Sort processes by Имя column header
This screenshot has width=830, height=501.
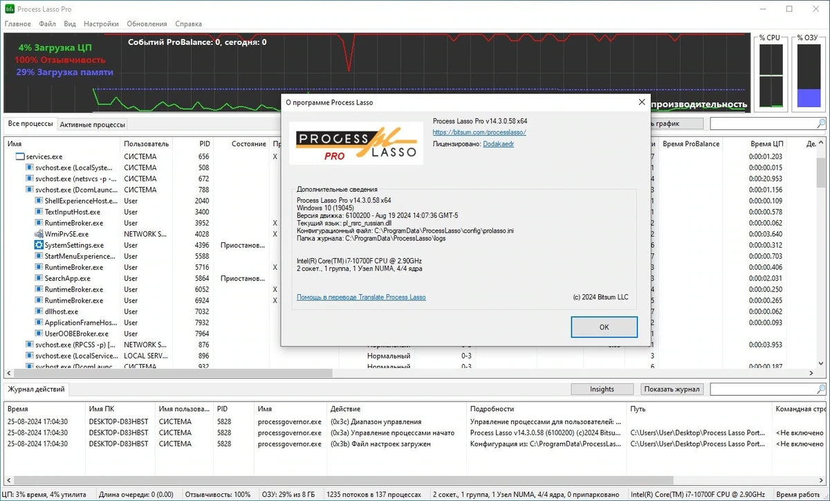62,144
